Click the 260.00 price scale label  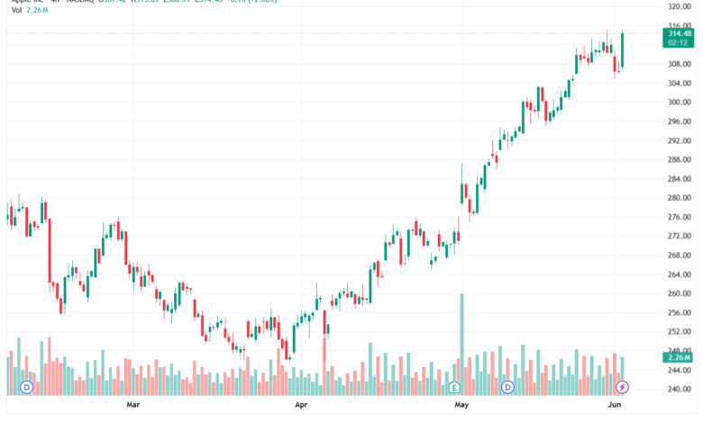click(x=680, y=293)
